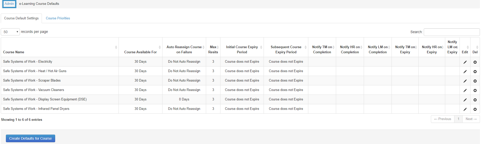Screen dimensions: 483x144
Task: Go to Previous page of results
Action: point(443,119)
